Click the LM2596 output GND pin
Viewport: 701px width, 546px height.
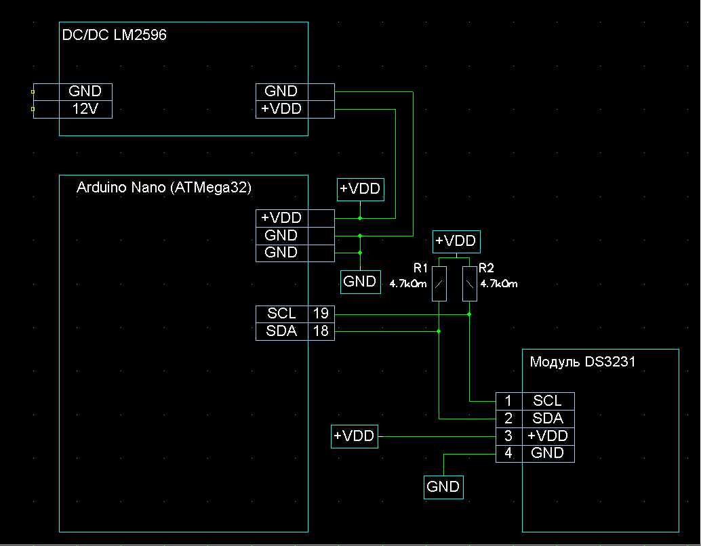281,91
